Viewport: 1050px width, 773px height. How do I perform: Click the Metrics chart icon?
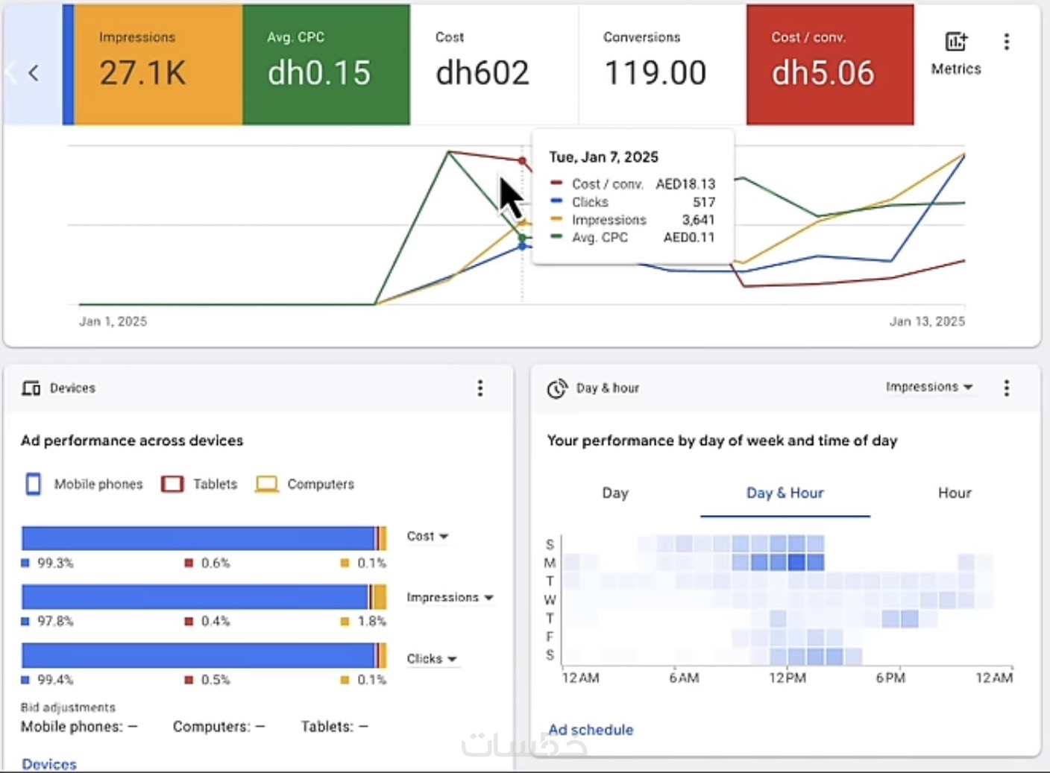tap(956, 42)
